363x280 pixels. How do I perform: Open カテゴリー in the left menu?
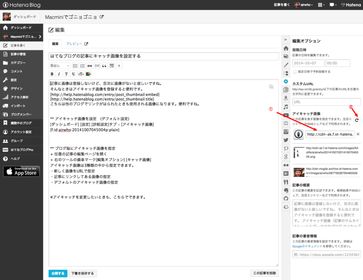(21, 63)
